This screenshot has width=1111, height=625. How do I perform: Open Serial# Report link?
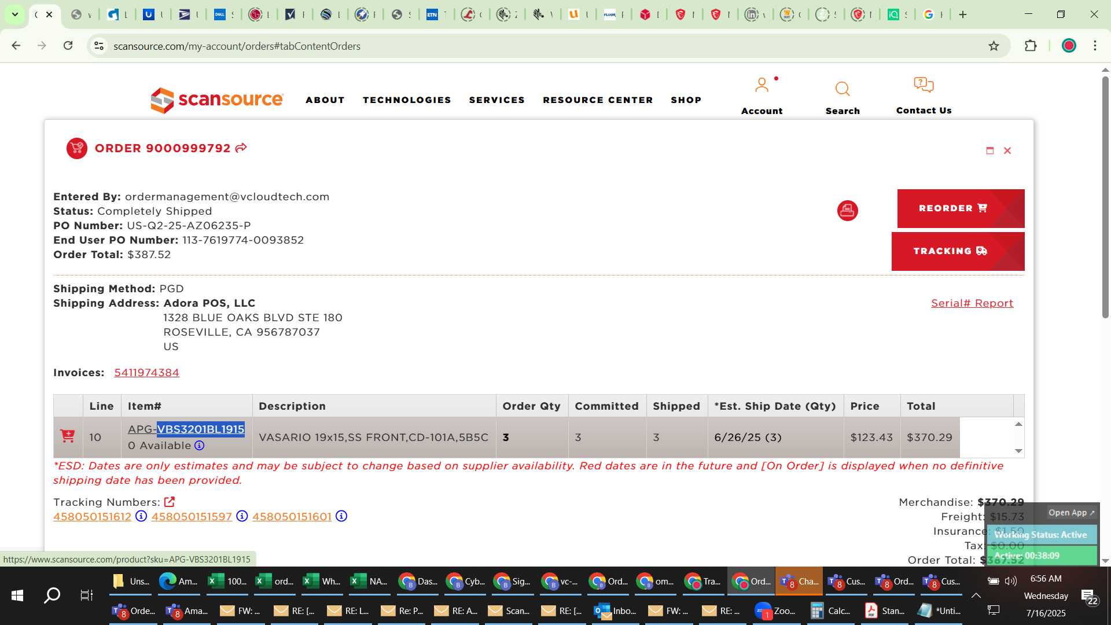(x=972, y=303)
